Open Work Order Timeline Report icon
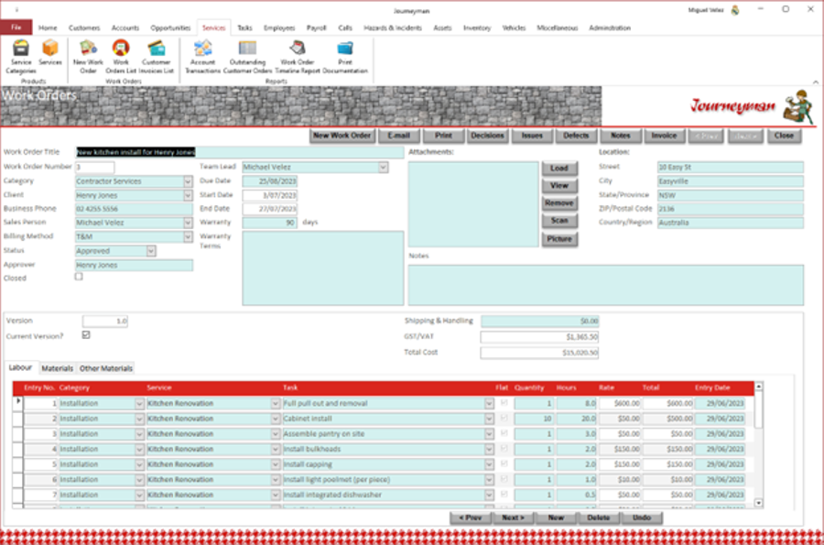824x545 pixels. click(298, 49)
